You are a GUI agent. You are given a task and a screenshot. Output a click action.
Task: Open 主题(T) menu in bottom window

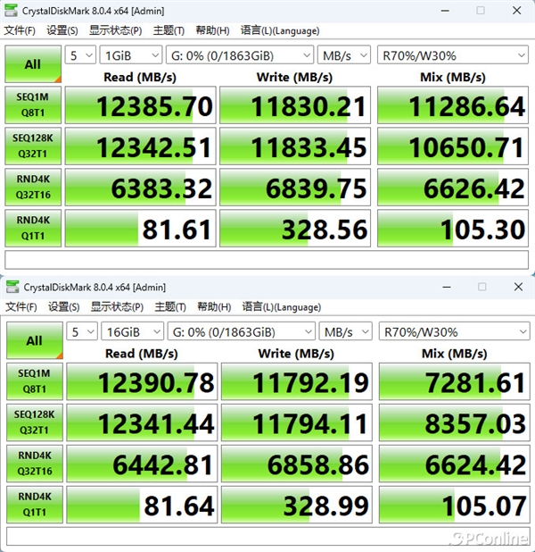click(170, 307)
